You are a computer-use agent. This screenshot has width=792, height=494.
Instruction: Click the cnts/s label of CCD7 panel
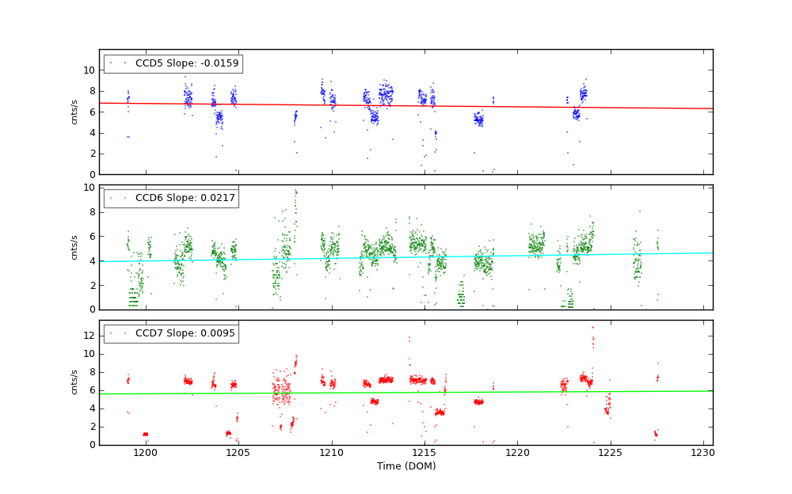[x=74, y=382]
